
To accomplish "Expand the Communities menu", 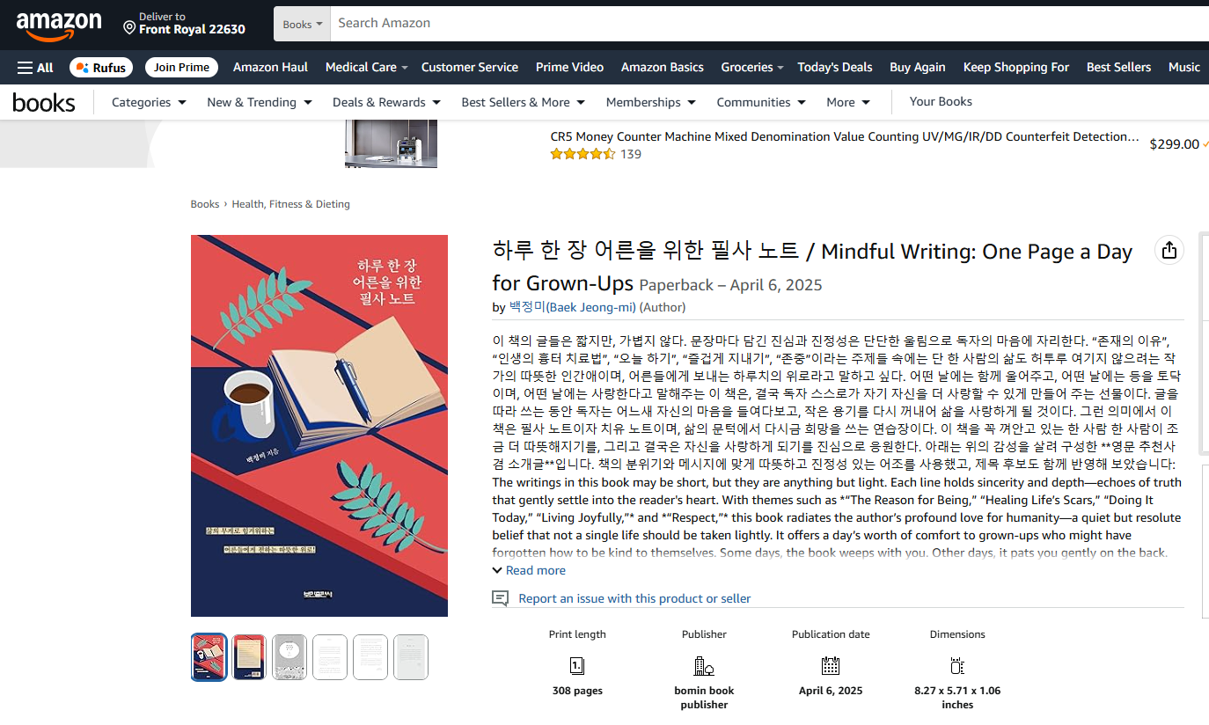I will pos(761,102).
